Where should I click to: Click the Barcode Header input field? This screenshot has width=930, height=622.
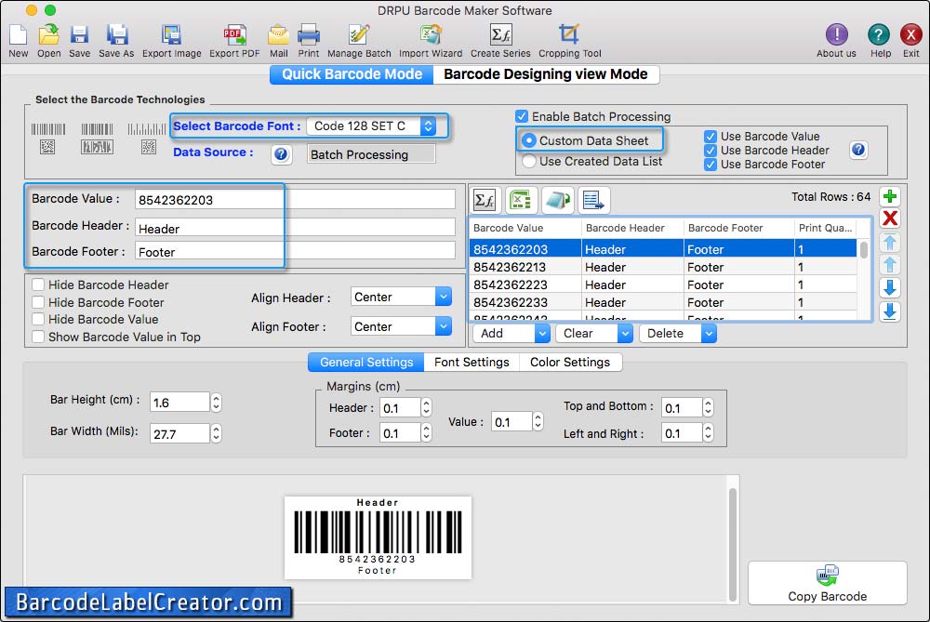click(295, 228)
